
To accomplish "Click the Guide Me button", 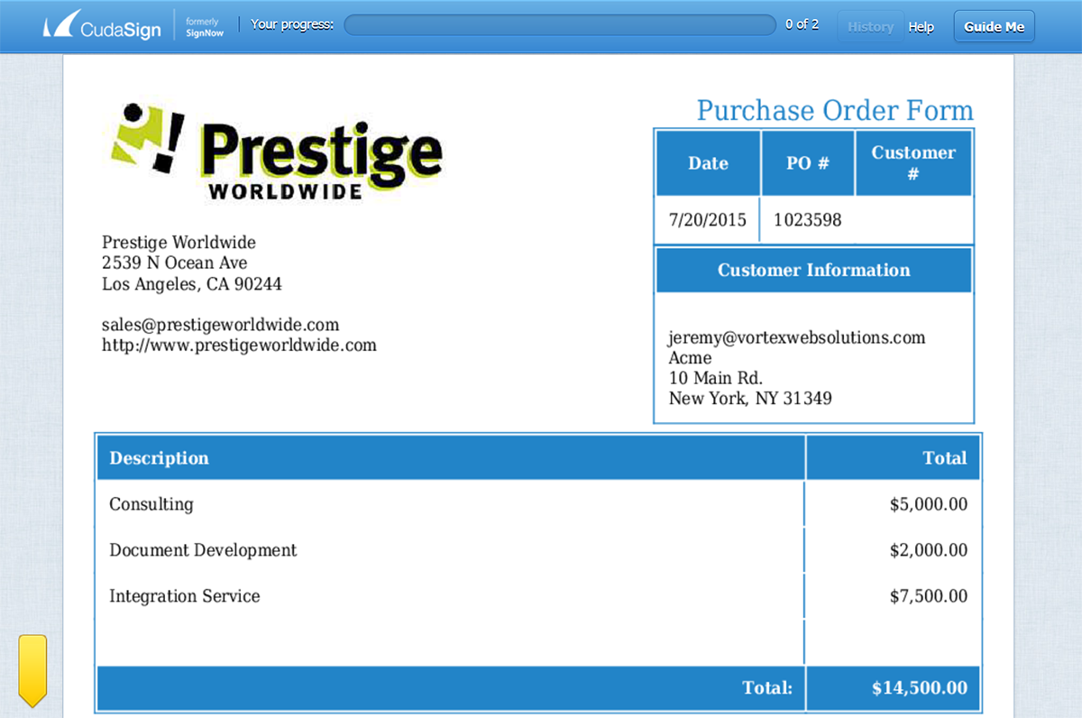I will [994, 26].
